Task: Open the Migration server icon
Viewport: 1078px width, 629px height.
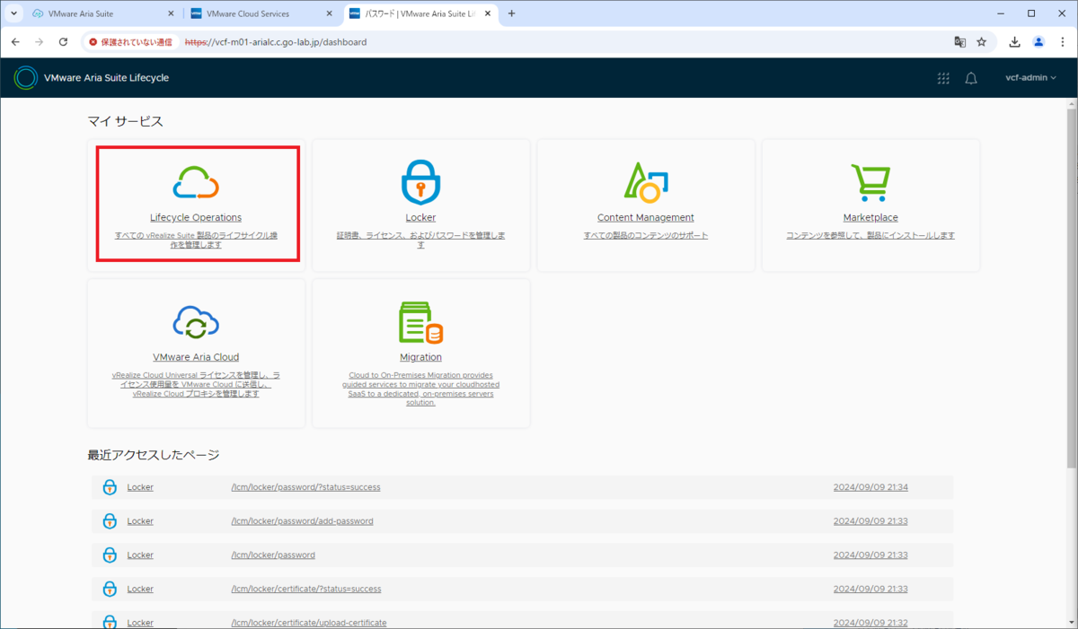Action: [x=420, y=322]
